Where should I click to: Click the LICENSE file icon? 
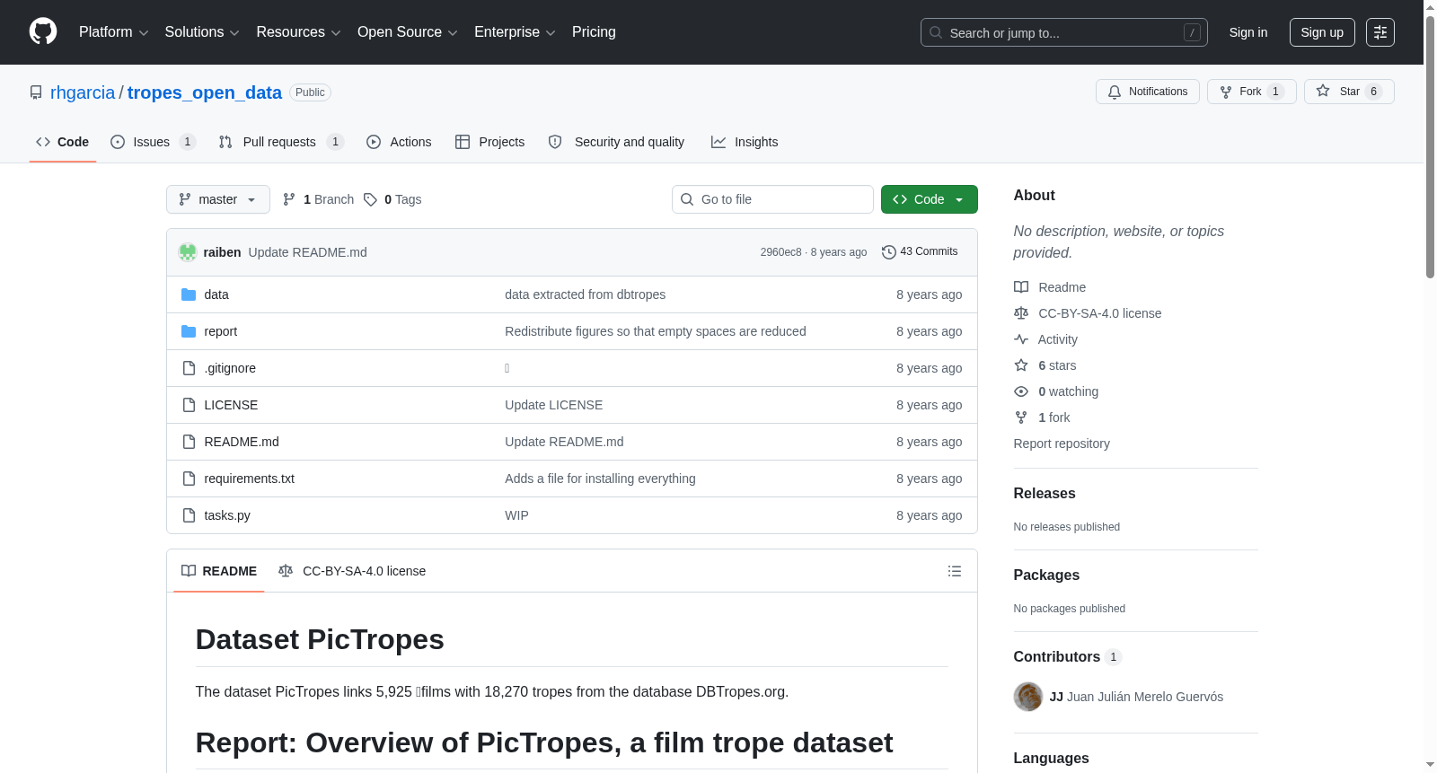tap(189, 405)
